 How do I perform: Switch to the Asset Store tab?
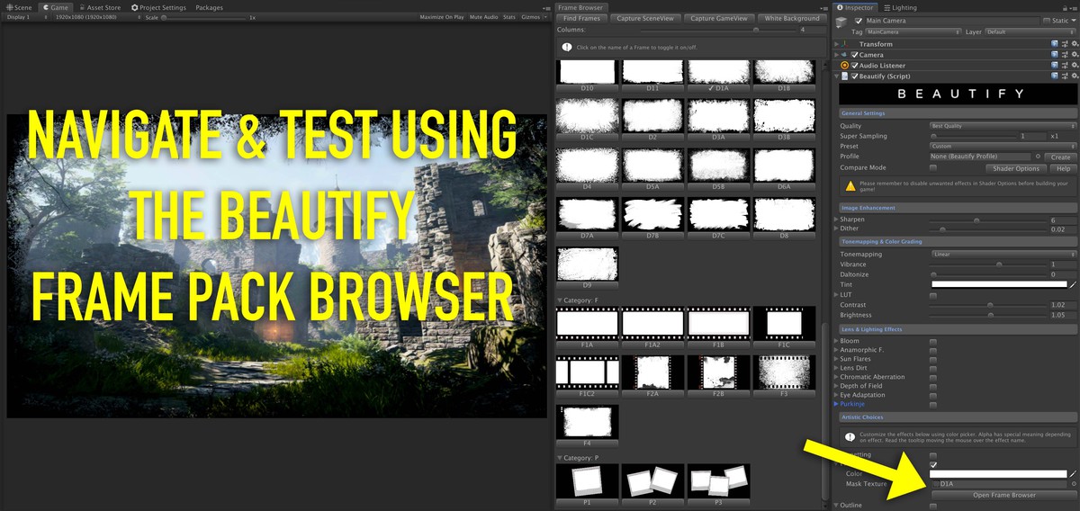(100, 7)
